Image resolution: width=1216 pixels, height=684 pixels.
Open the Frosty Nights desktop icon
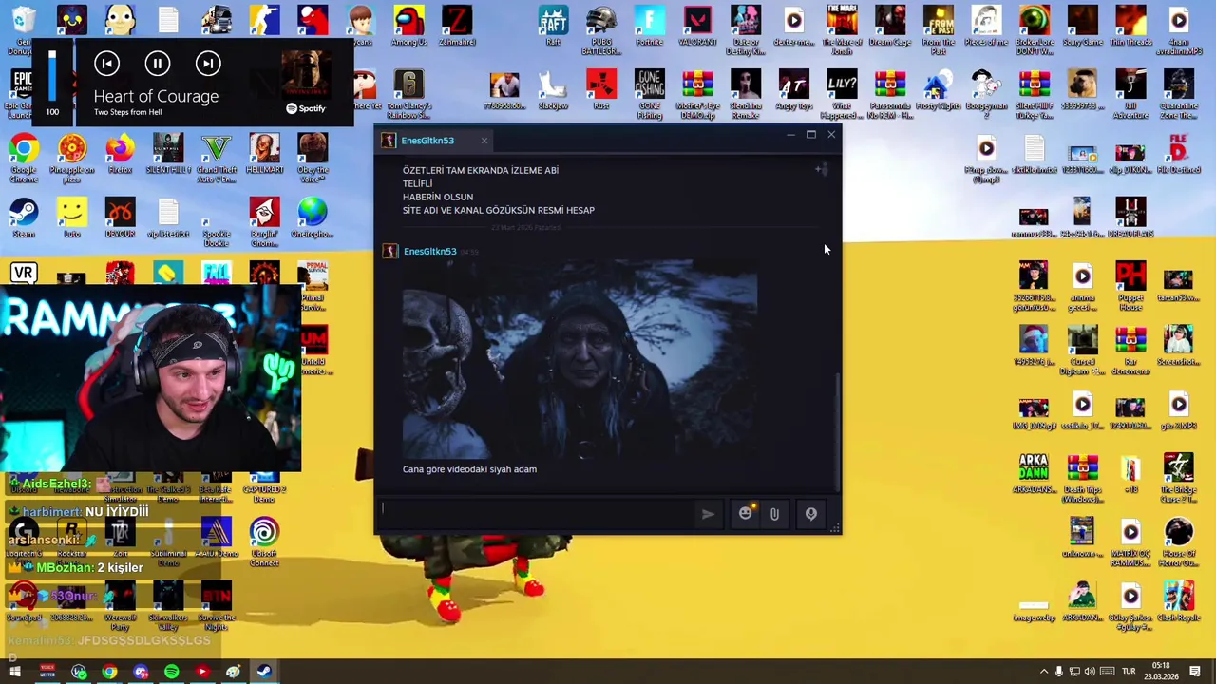938,89
